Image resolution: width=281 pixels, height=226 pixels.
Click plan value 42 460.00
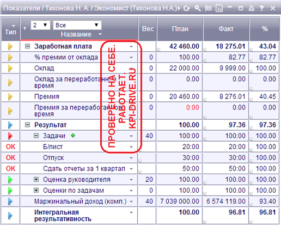[184, 46]
